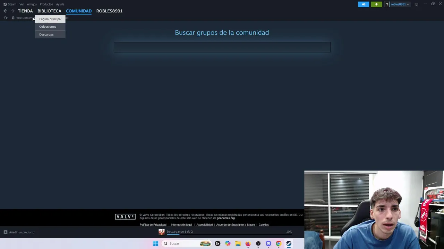Click the padlock icon beside URL

coord(13,18)
